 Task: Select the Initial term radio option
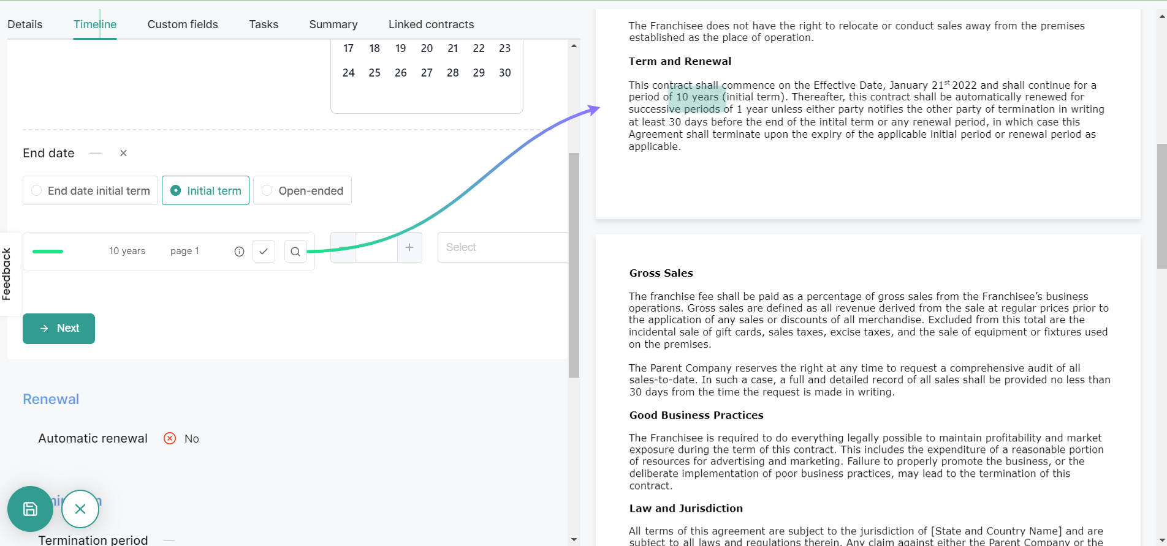tap(205, 190)
